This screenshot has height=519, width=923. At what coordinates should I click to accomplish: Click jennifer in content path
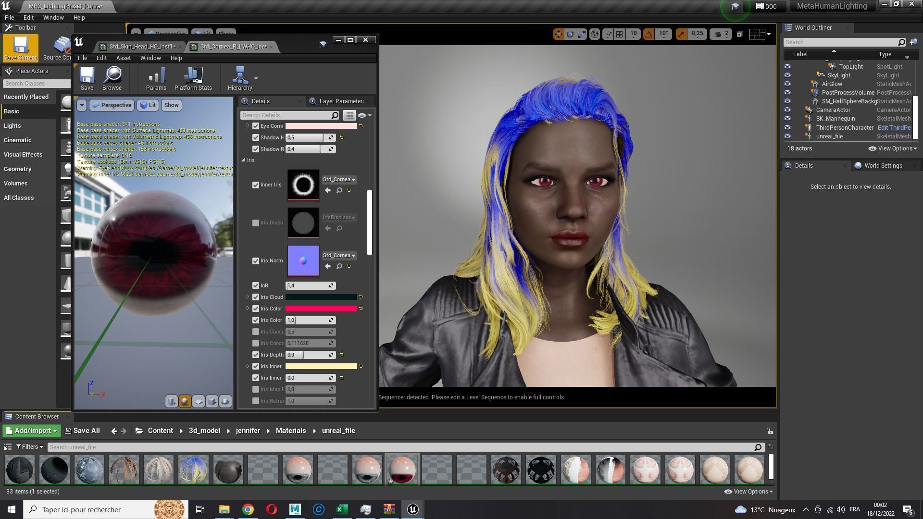tap(248, 431)
